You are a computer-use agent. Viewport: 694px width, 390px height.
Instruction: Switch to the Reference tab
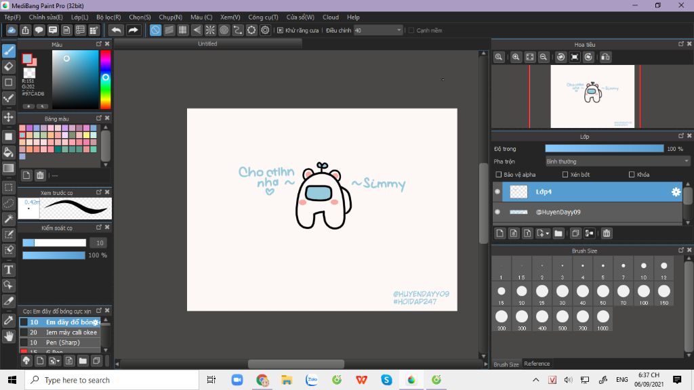(537, 364)
